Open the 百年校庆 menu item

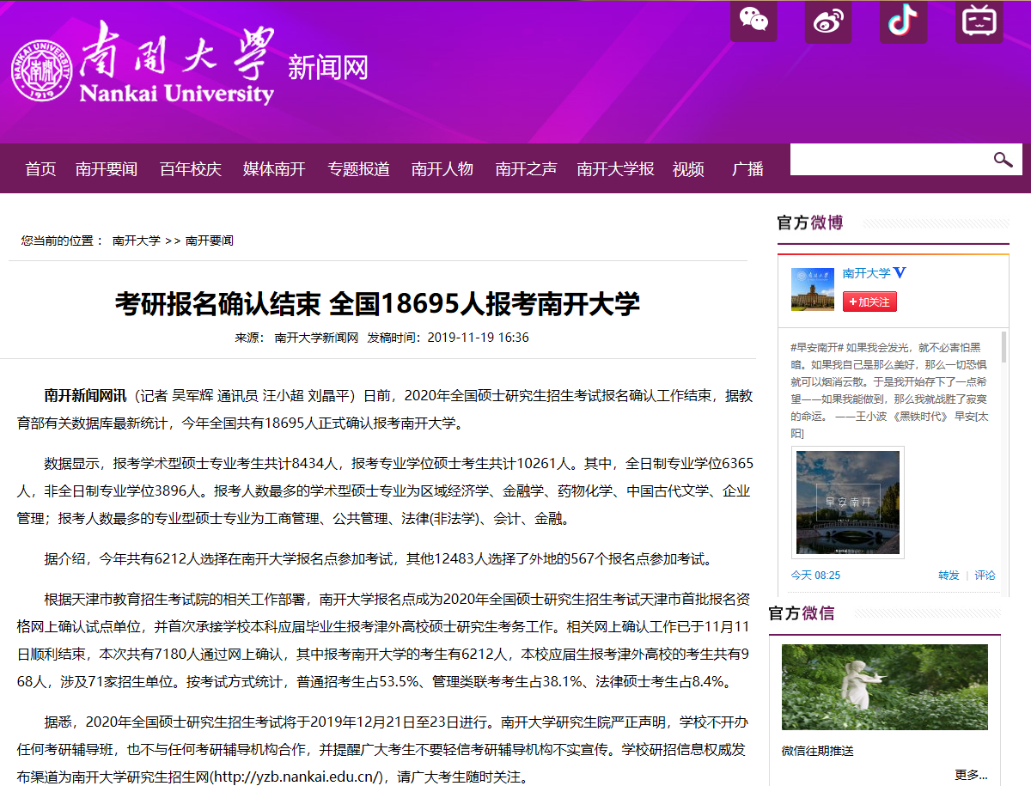click(x=191, y=169)
